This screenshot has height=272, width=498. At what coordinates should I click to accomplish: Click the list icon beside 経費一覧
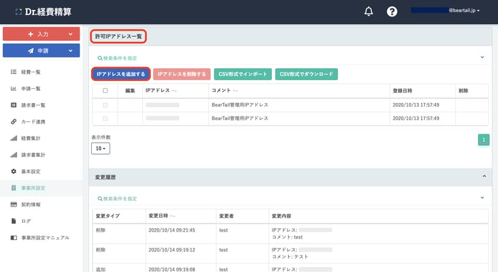[14, 72]
